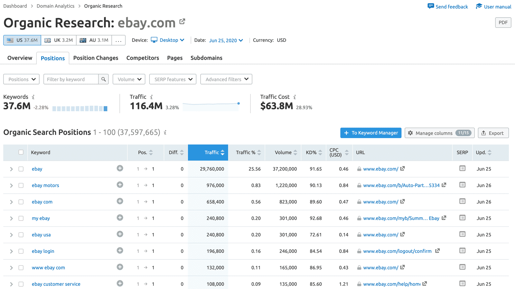Screen dimensions: 515x289
Task: Open ebay.com external link icon beside title
Action: 182,22
